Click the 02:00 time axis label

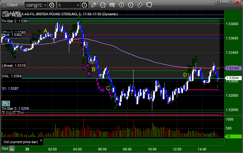point(52,149)
